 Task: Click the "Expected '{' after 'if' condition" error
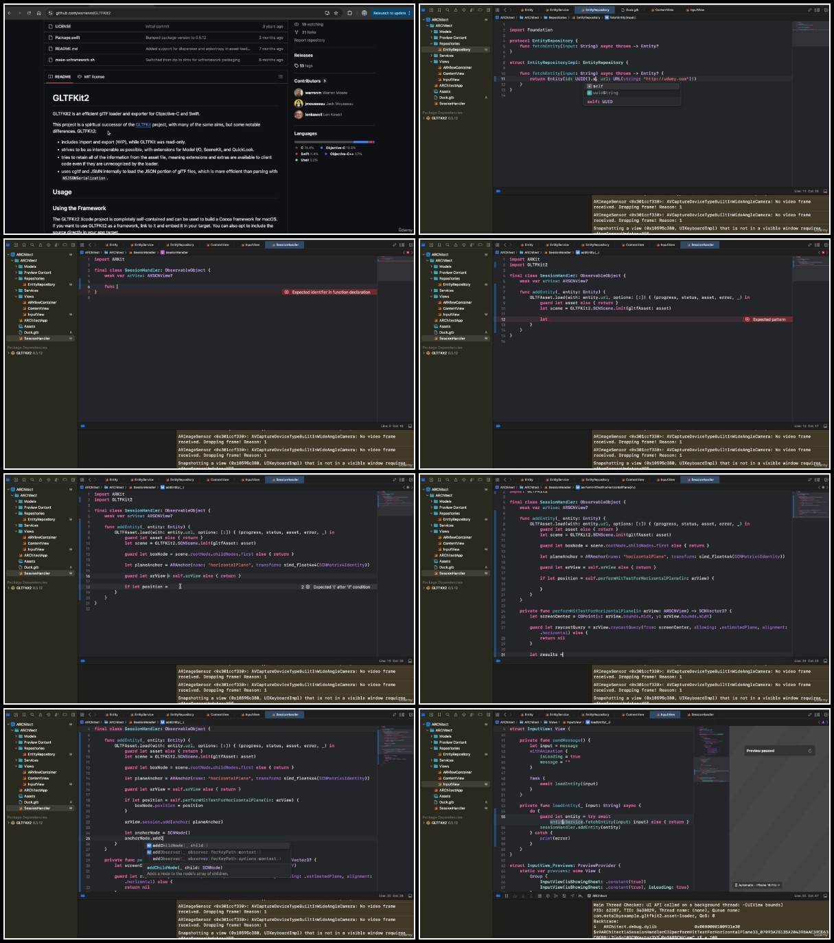pos(336,587)
